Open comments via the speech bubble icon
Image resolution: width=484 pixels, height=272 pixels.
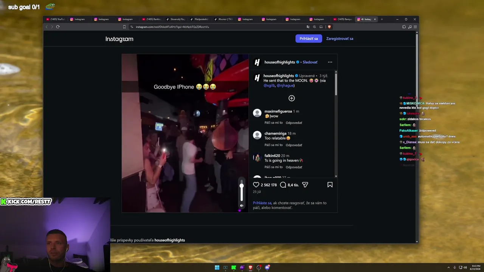pos(283,185)
